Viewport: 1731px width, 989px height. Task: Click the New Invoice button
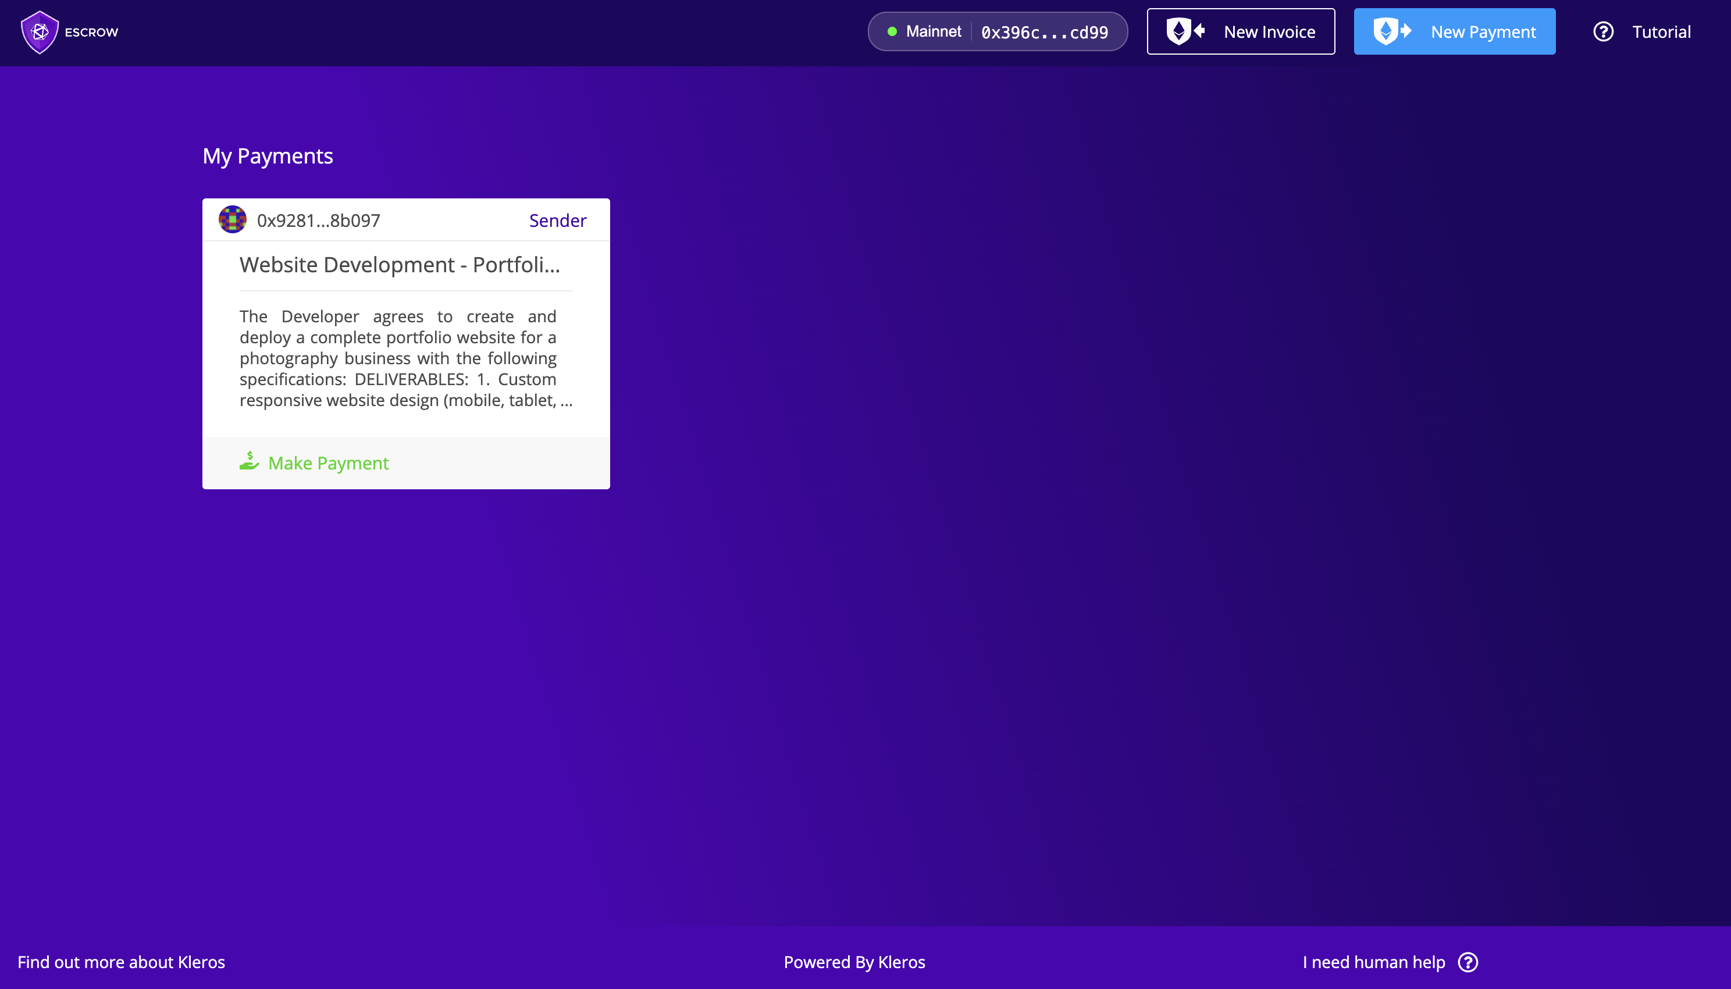pos(1241,31)
